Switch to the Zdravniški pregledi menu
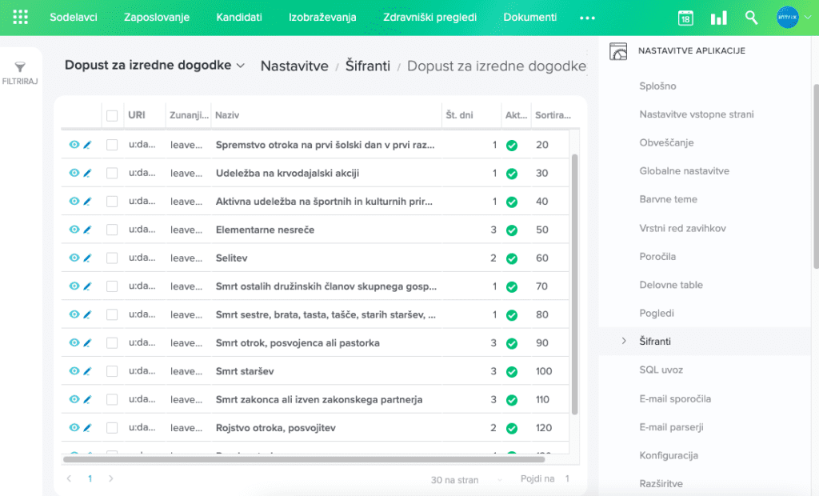Viewport: 819px width, 496px height. pos(429,18)
